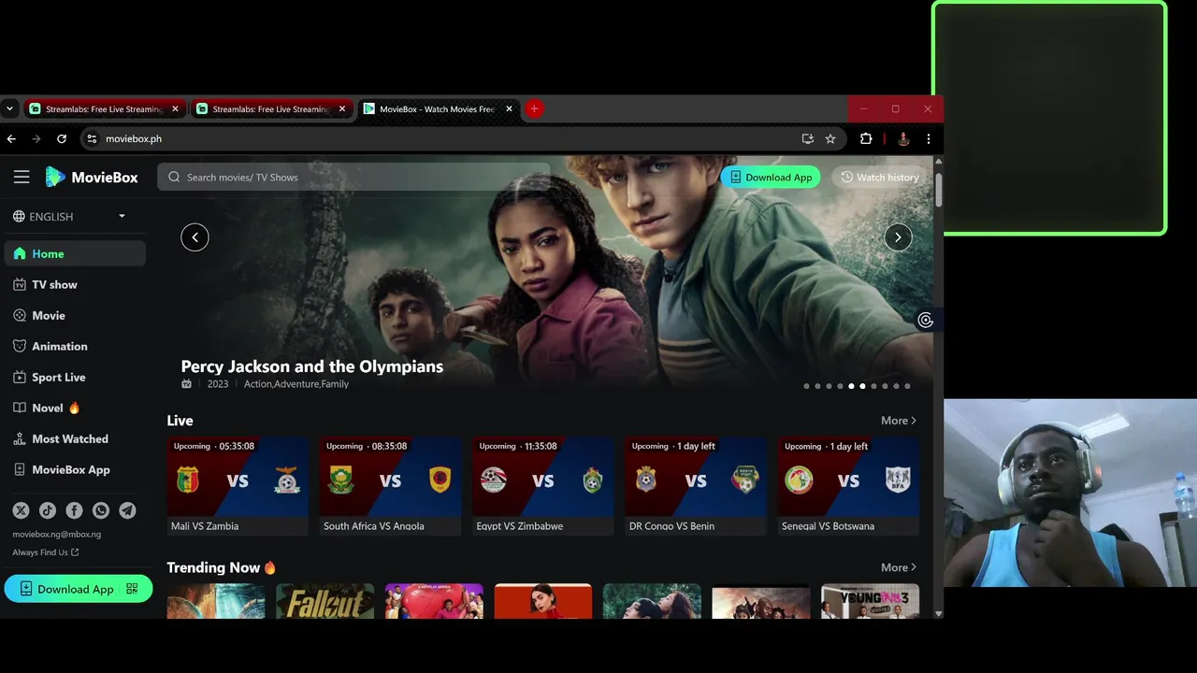1197x673 pixels.
Task: Open the Chrome three-dot menu
Action: click(x=929, y=138)
